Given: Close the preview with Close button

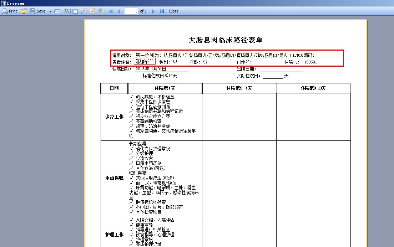Looking at the screenshot, I should point(174,11).
